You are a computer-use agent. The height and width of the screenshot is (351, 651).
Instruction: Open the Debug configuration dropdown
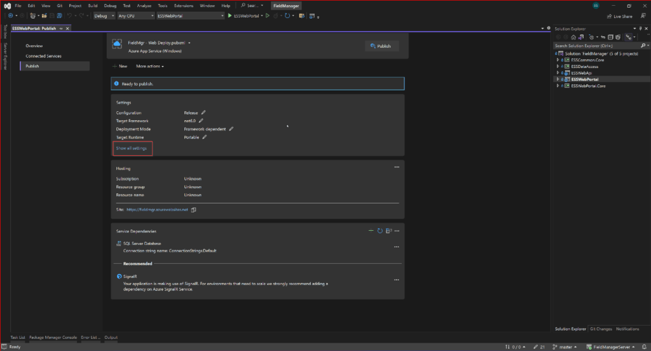[x=104, y=16]
